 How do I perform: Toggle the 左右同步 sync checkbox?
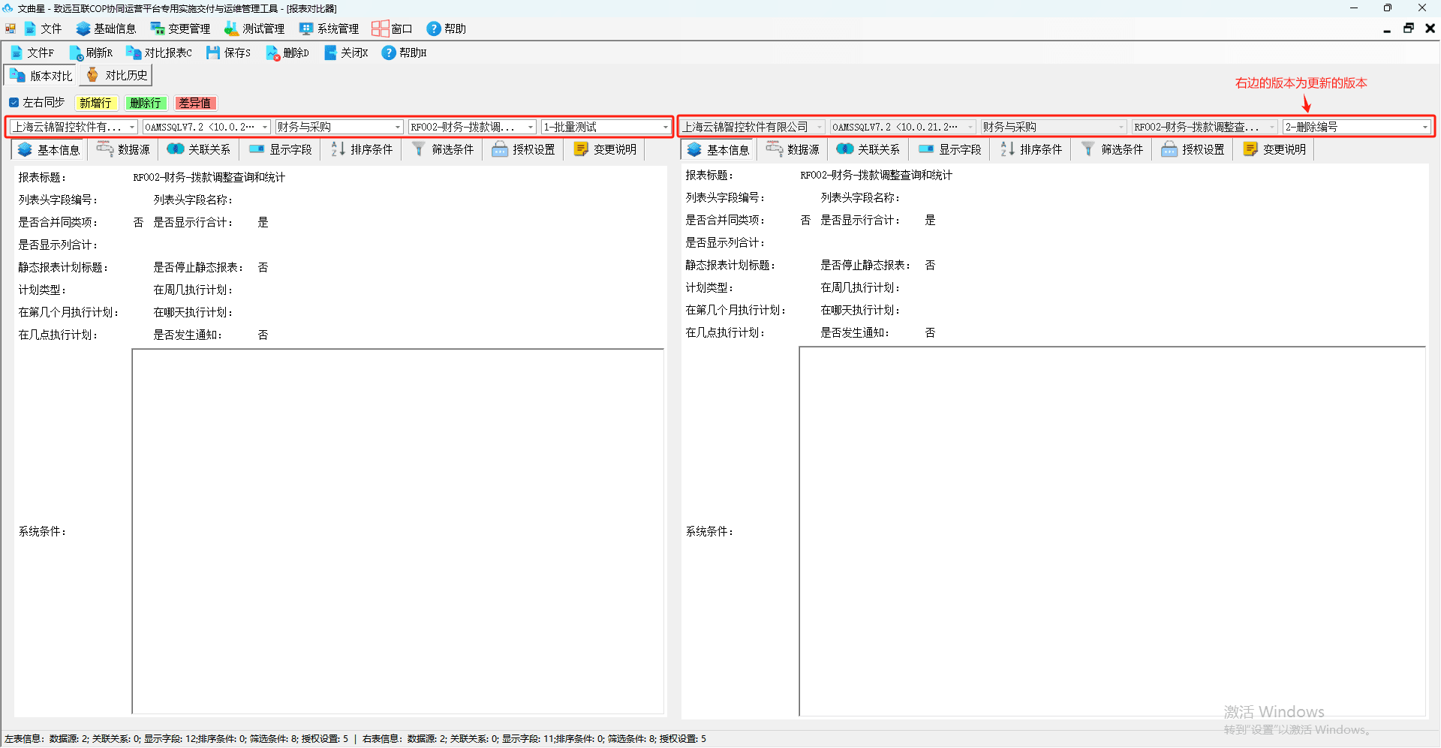(14, 103)
